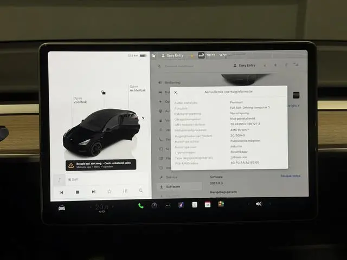The image size is (347, 260).
Task: Open the calendar app in the dock
Action: coord(208,205)
